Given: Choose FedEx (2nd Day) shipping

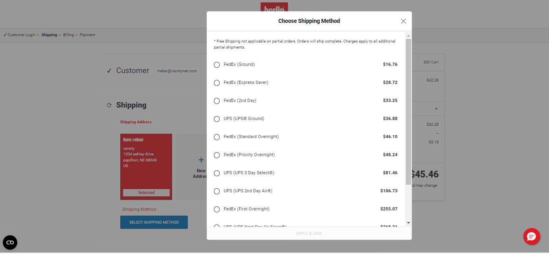Looking at the screenshot, I should tap(217, 101).
